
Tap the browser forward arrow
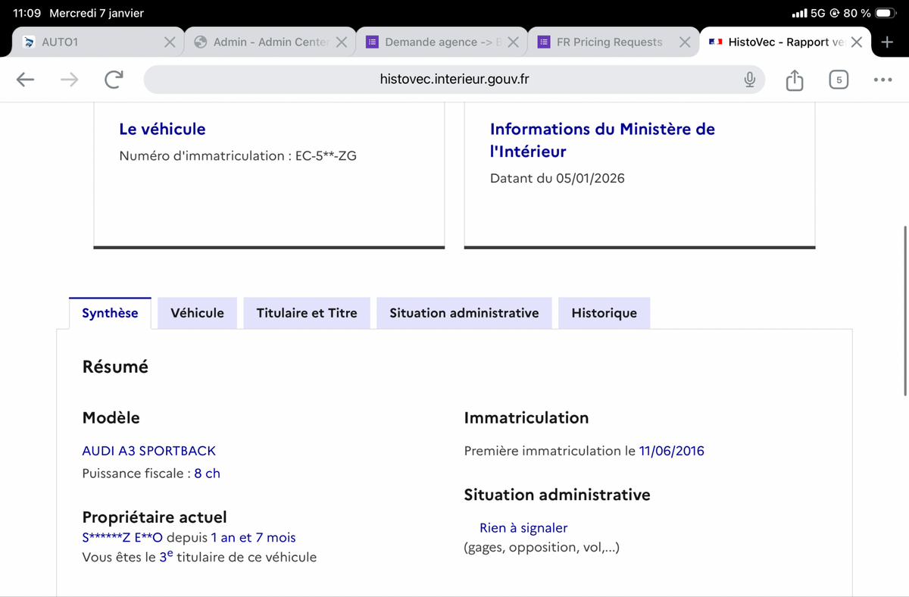point(69,80)
